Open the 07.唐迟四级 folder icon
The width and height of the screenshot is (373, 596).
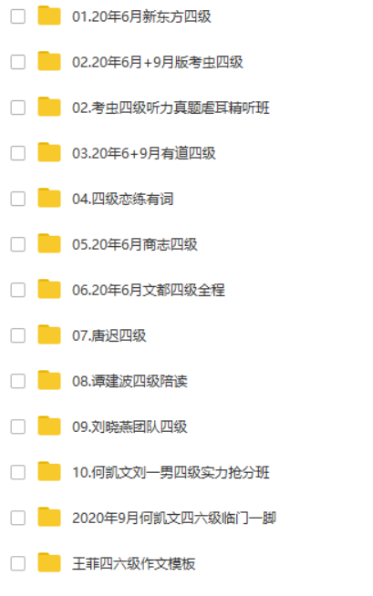pos(49,334)
